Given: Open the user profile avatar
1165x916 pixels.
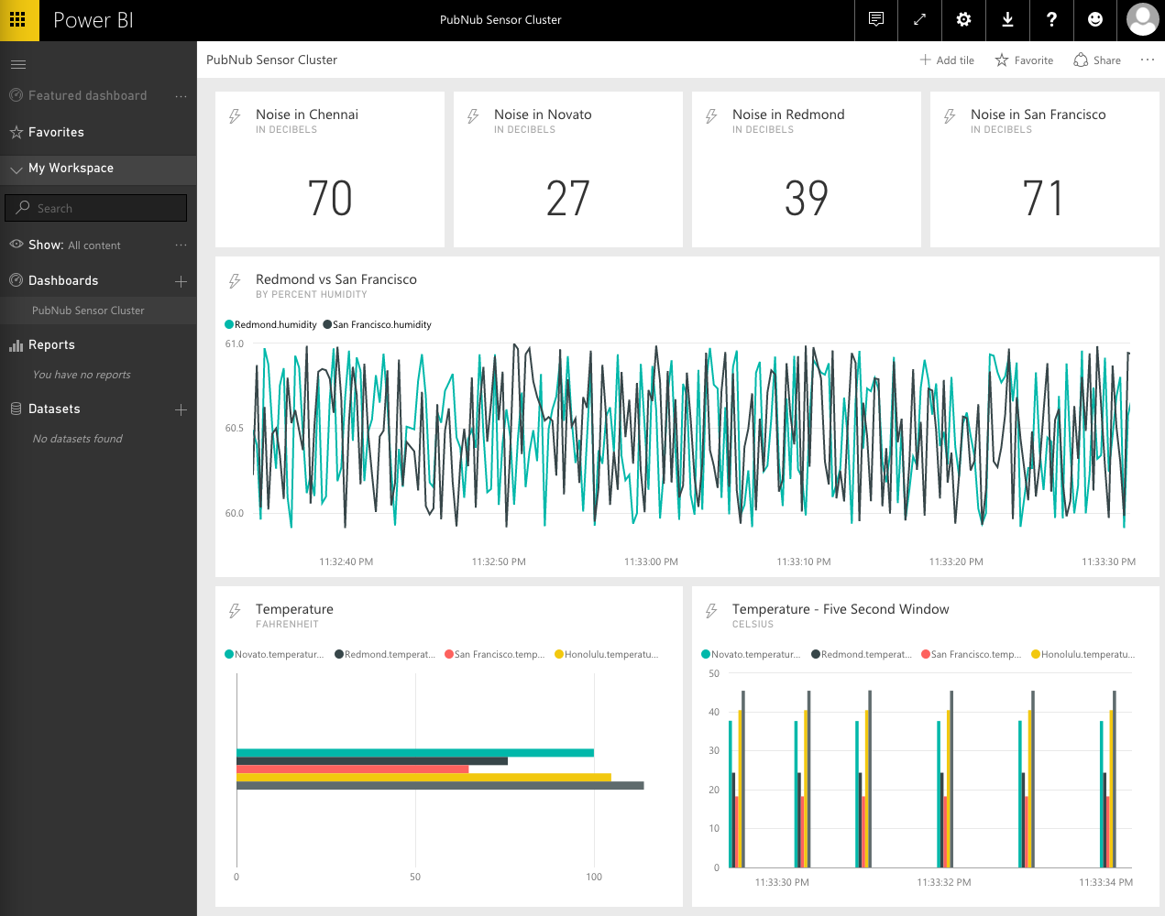Looking at the screenshot, I should [1142, 20].
